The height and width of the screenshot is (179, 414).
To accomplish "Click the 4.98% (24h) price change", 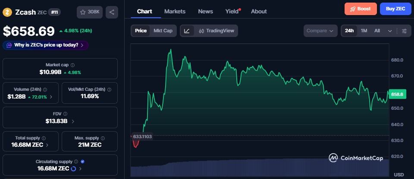I will 76,31.
